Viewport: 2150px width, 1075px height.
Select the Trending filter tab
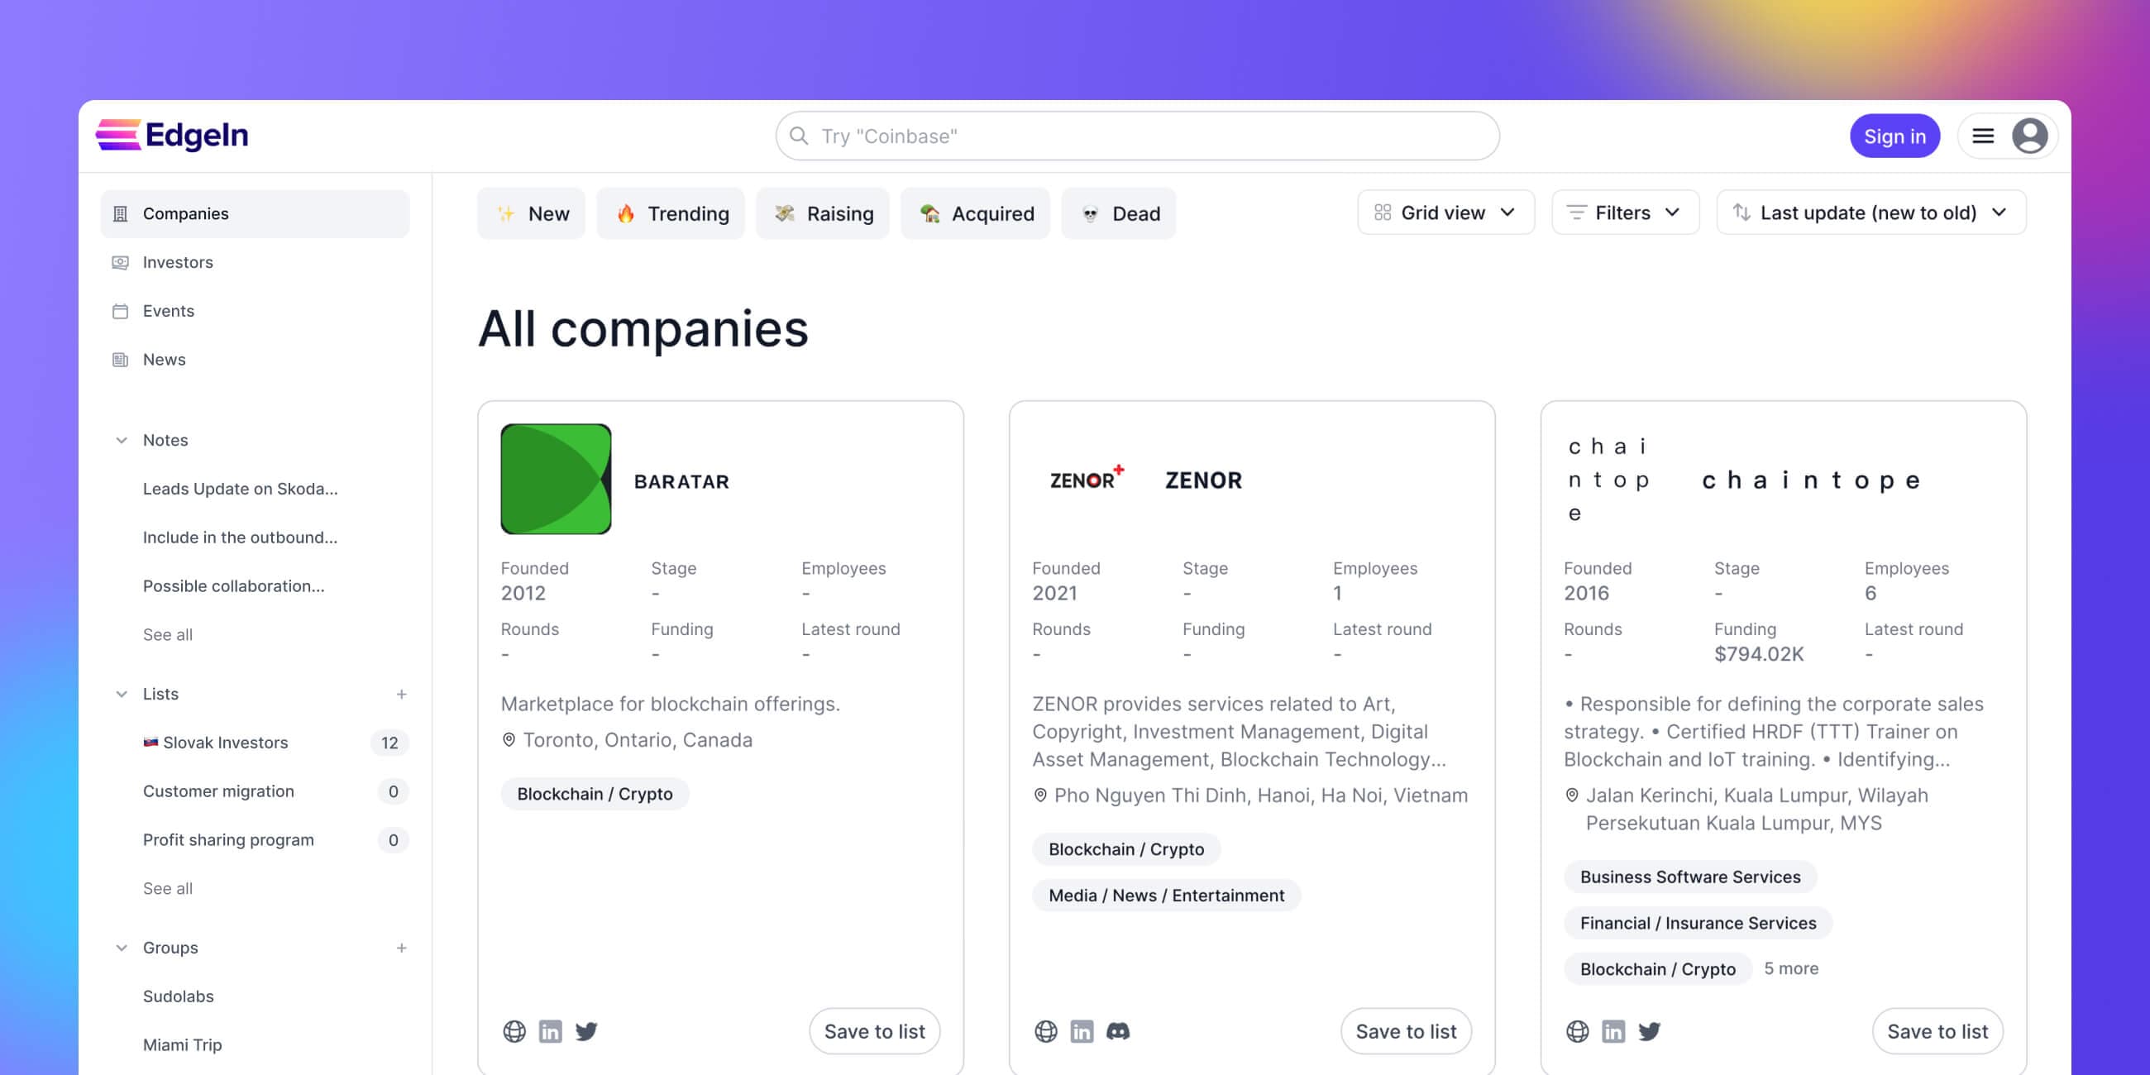tap(670, 213)
